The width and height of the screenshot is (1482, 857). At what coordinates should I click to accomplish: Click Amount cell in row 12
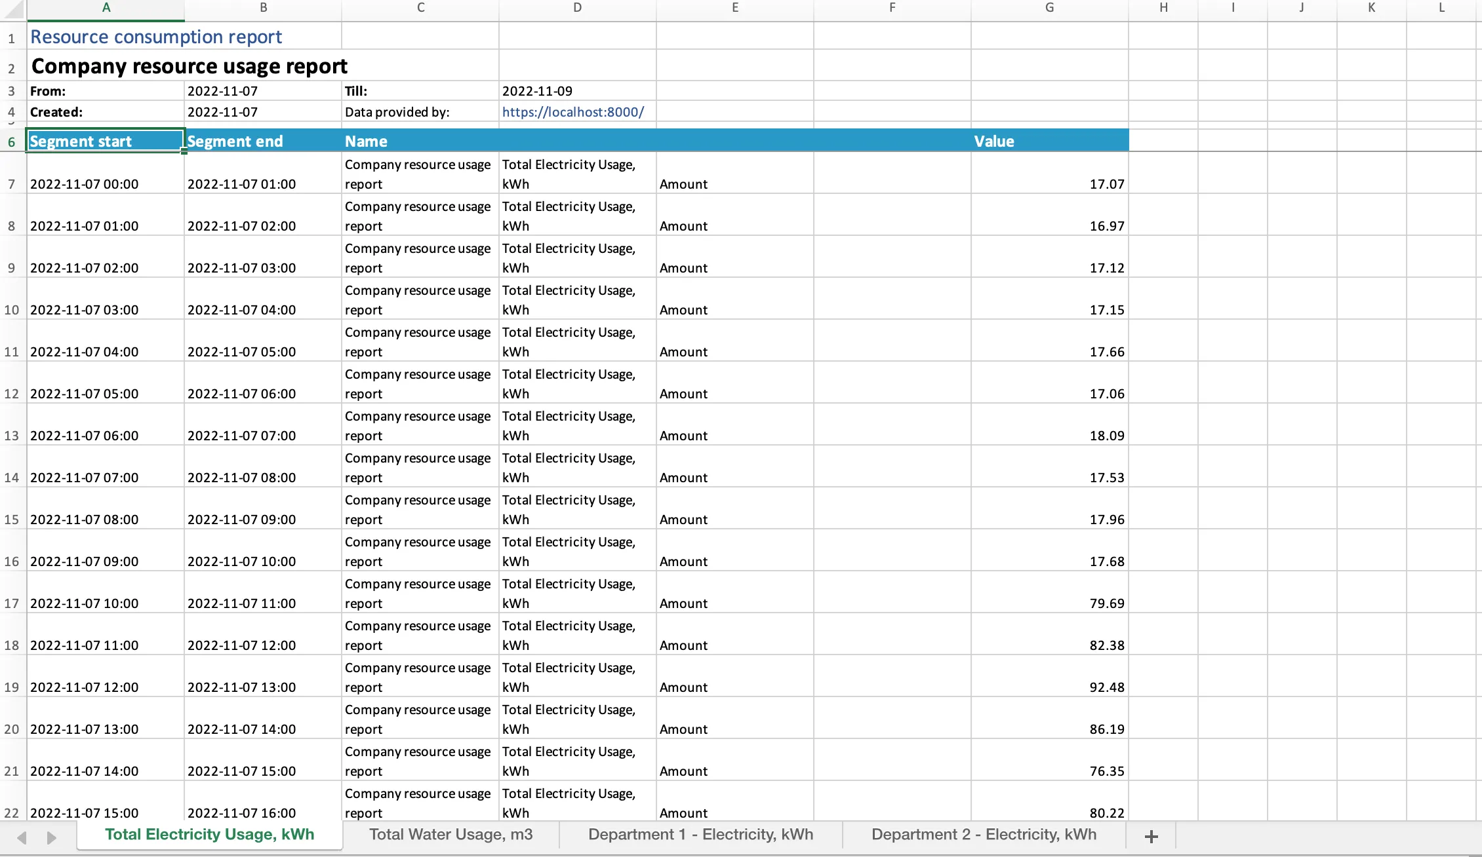[735, 383]
